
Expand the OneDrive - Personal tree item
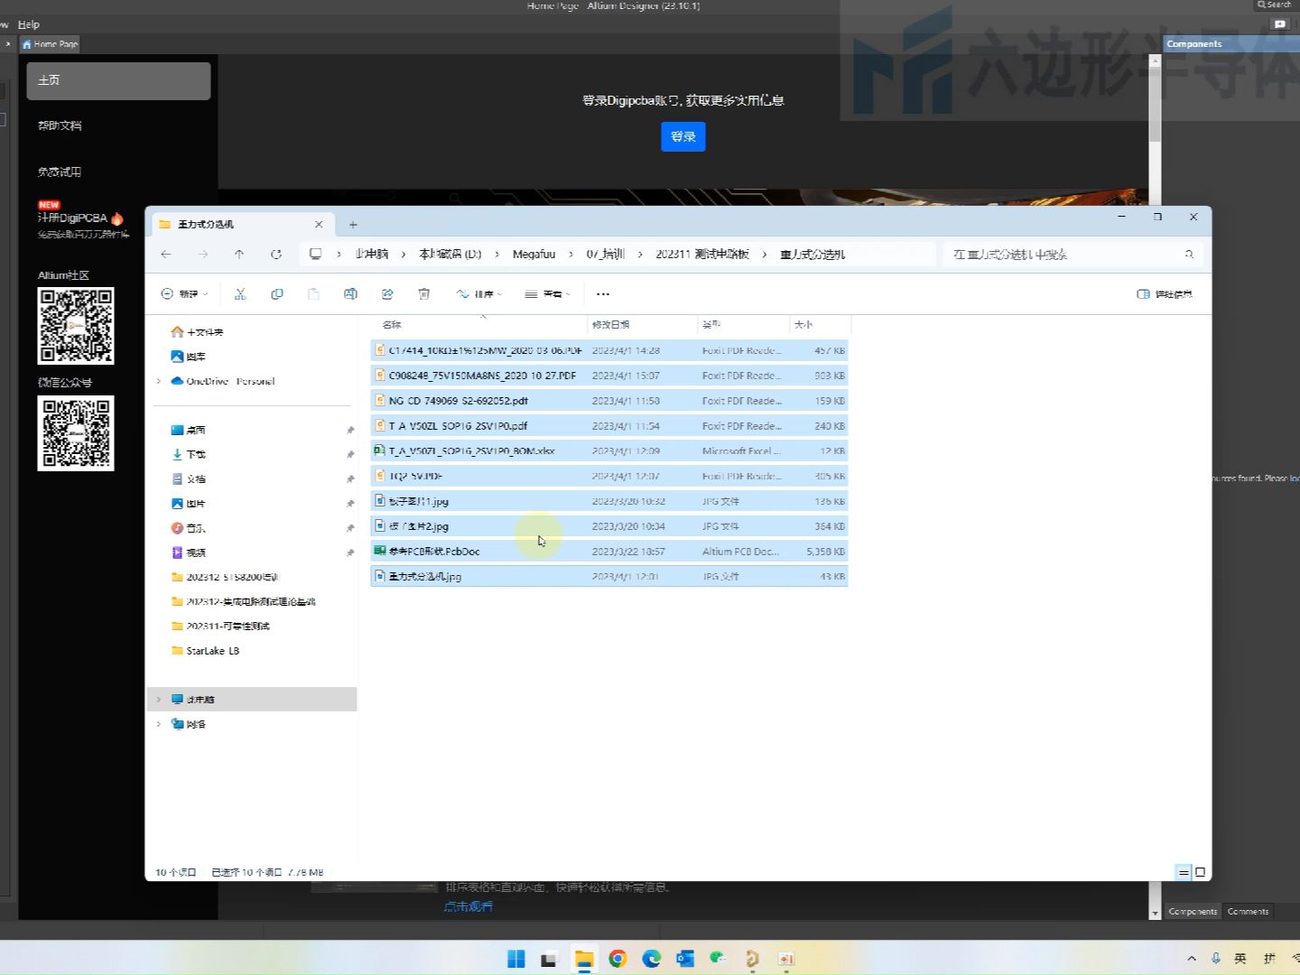point(159,381)
